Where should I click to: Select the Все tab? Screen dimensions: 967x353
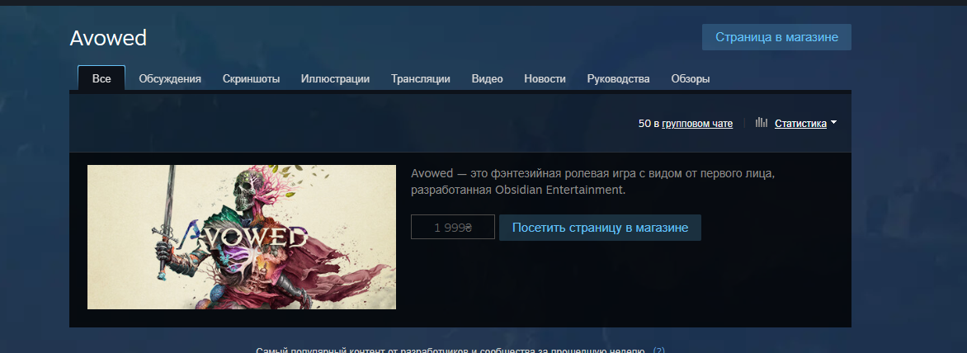click(x=101, y=78)
